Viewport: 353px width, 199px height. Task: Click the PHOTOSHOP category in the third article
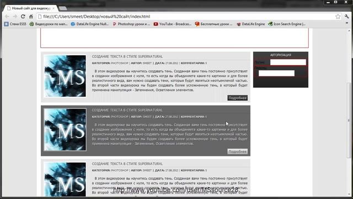coord(120,171)
